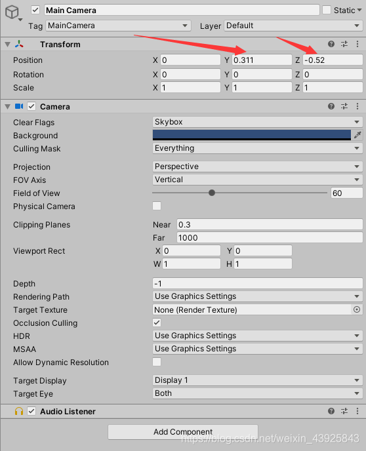
Task: Click the Add Component button
Action: point(183,432)
